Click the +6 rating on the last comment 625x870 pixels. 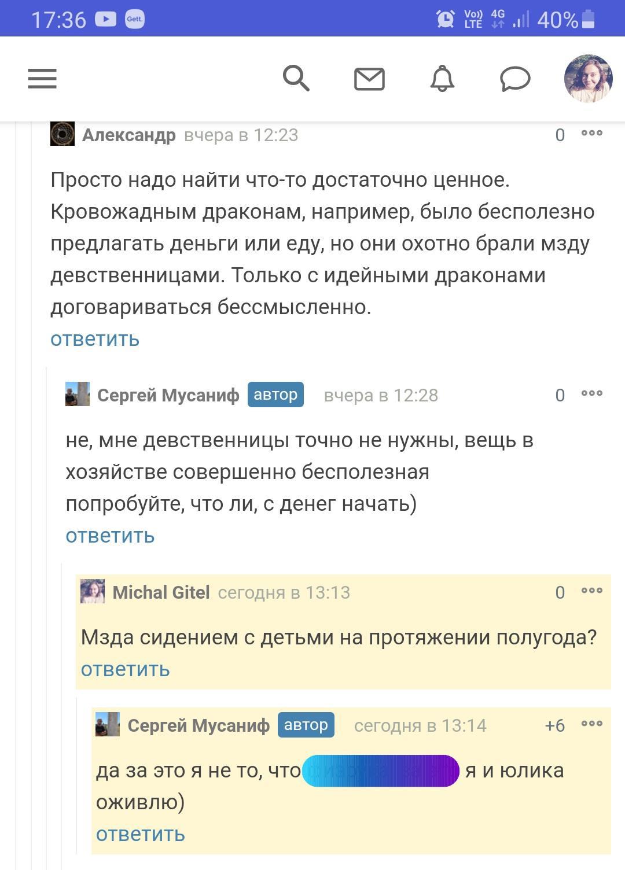(x=554, y=725)
